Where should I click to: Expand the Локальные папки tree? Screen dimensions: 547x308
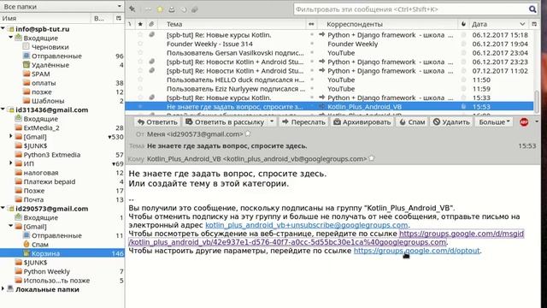click(3, 289)
